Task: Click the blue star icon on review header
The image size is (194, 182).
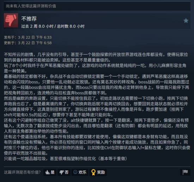Action: pos(186,20)
